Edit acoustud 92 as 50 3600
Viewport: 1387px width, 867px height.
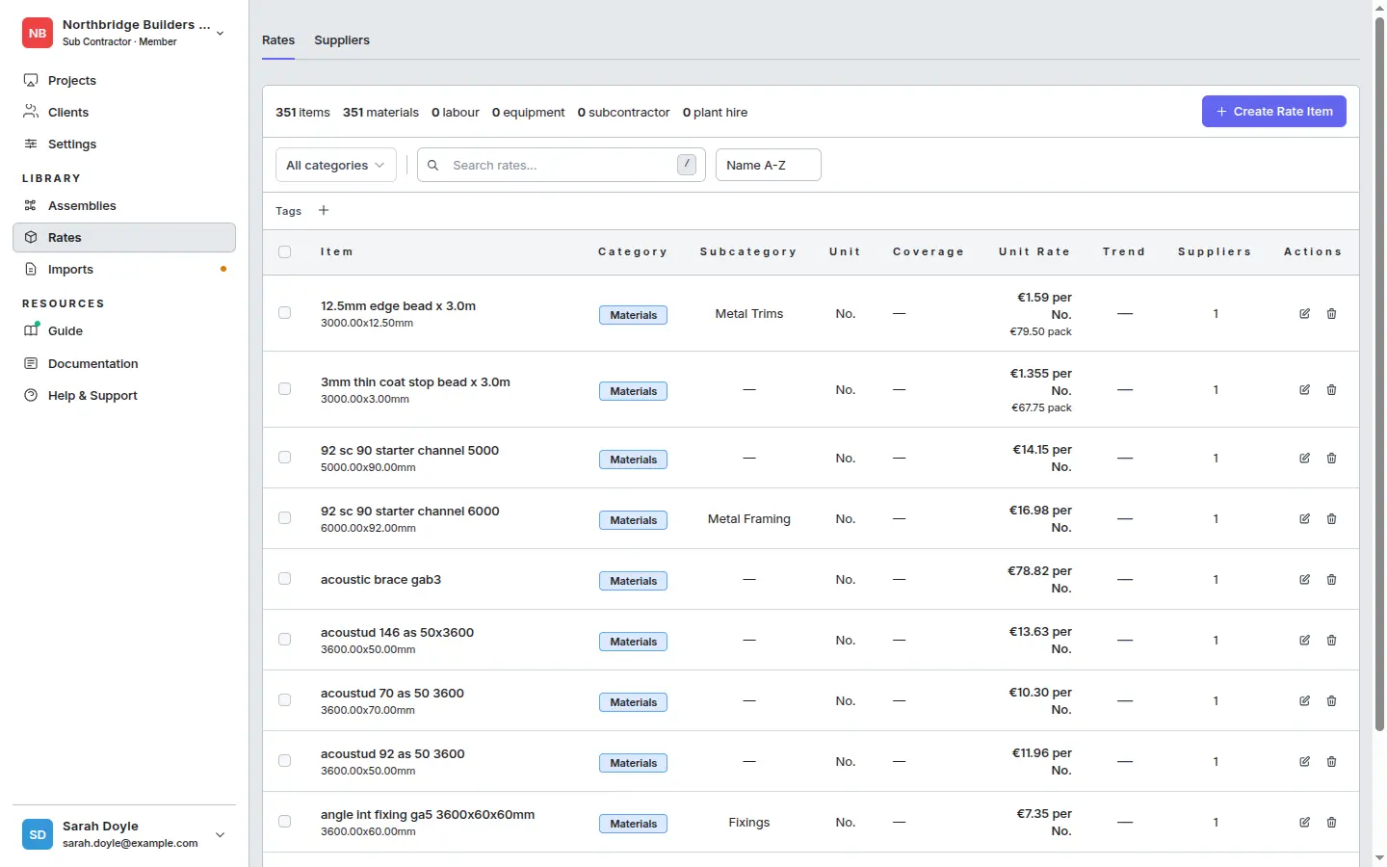1304,761
